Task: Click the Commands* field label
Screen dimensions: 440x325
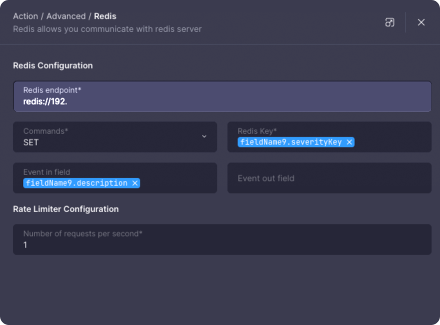Action: tap(46, 131)
